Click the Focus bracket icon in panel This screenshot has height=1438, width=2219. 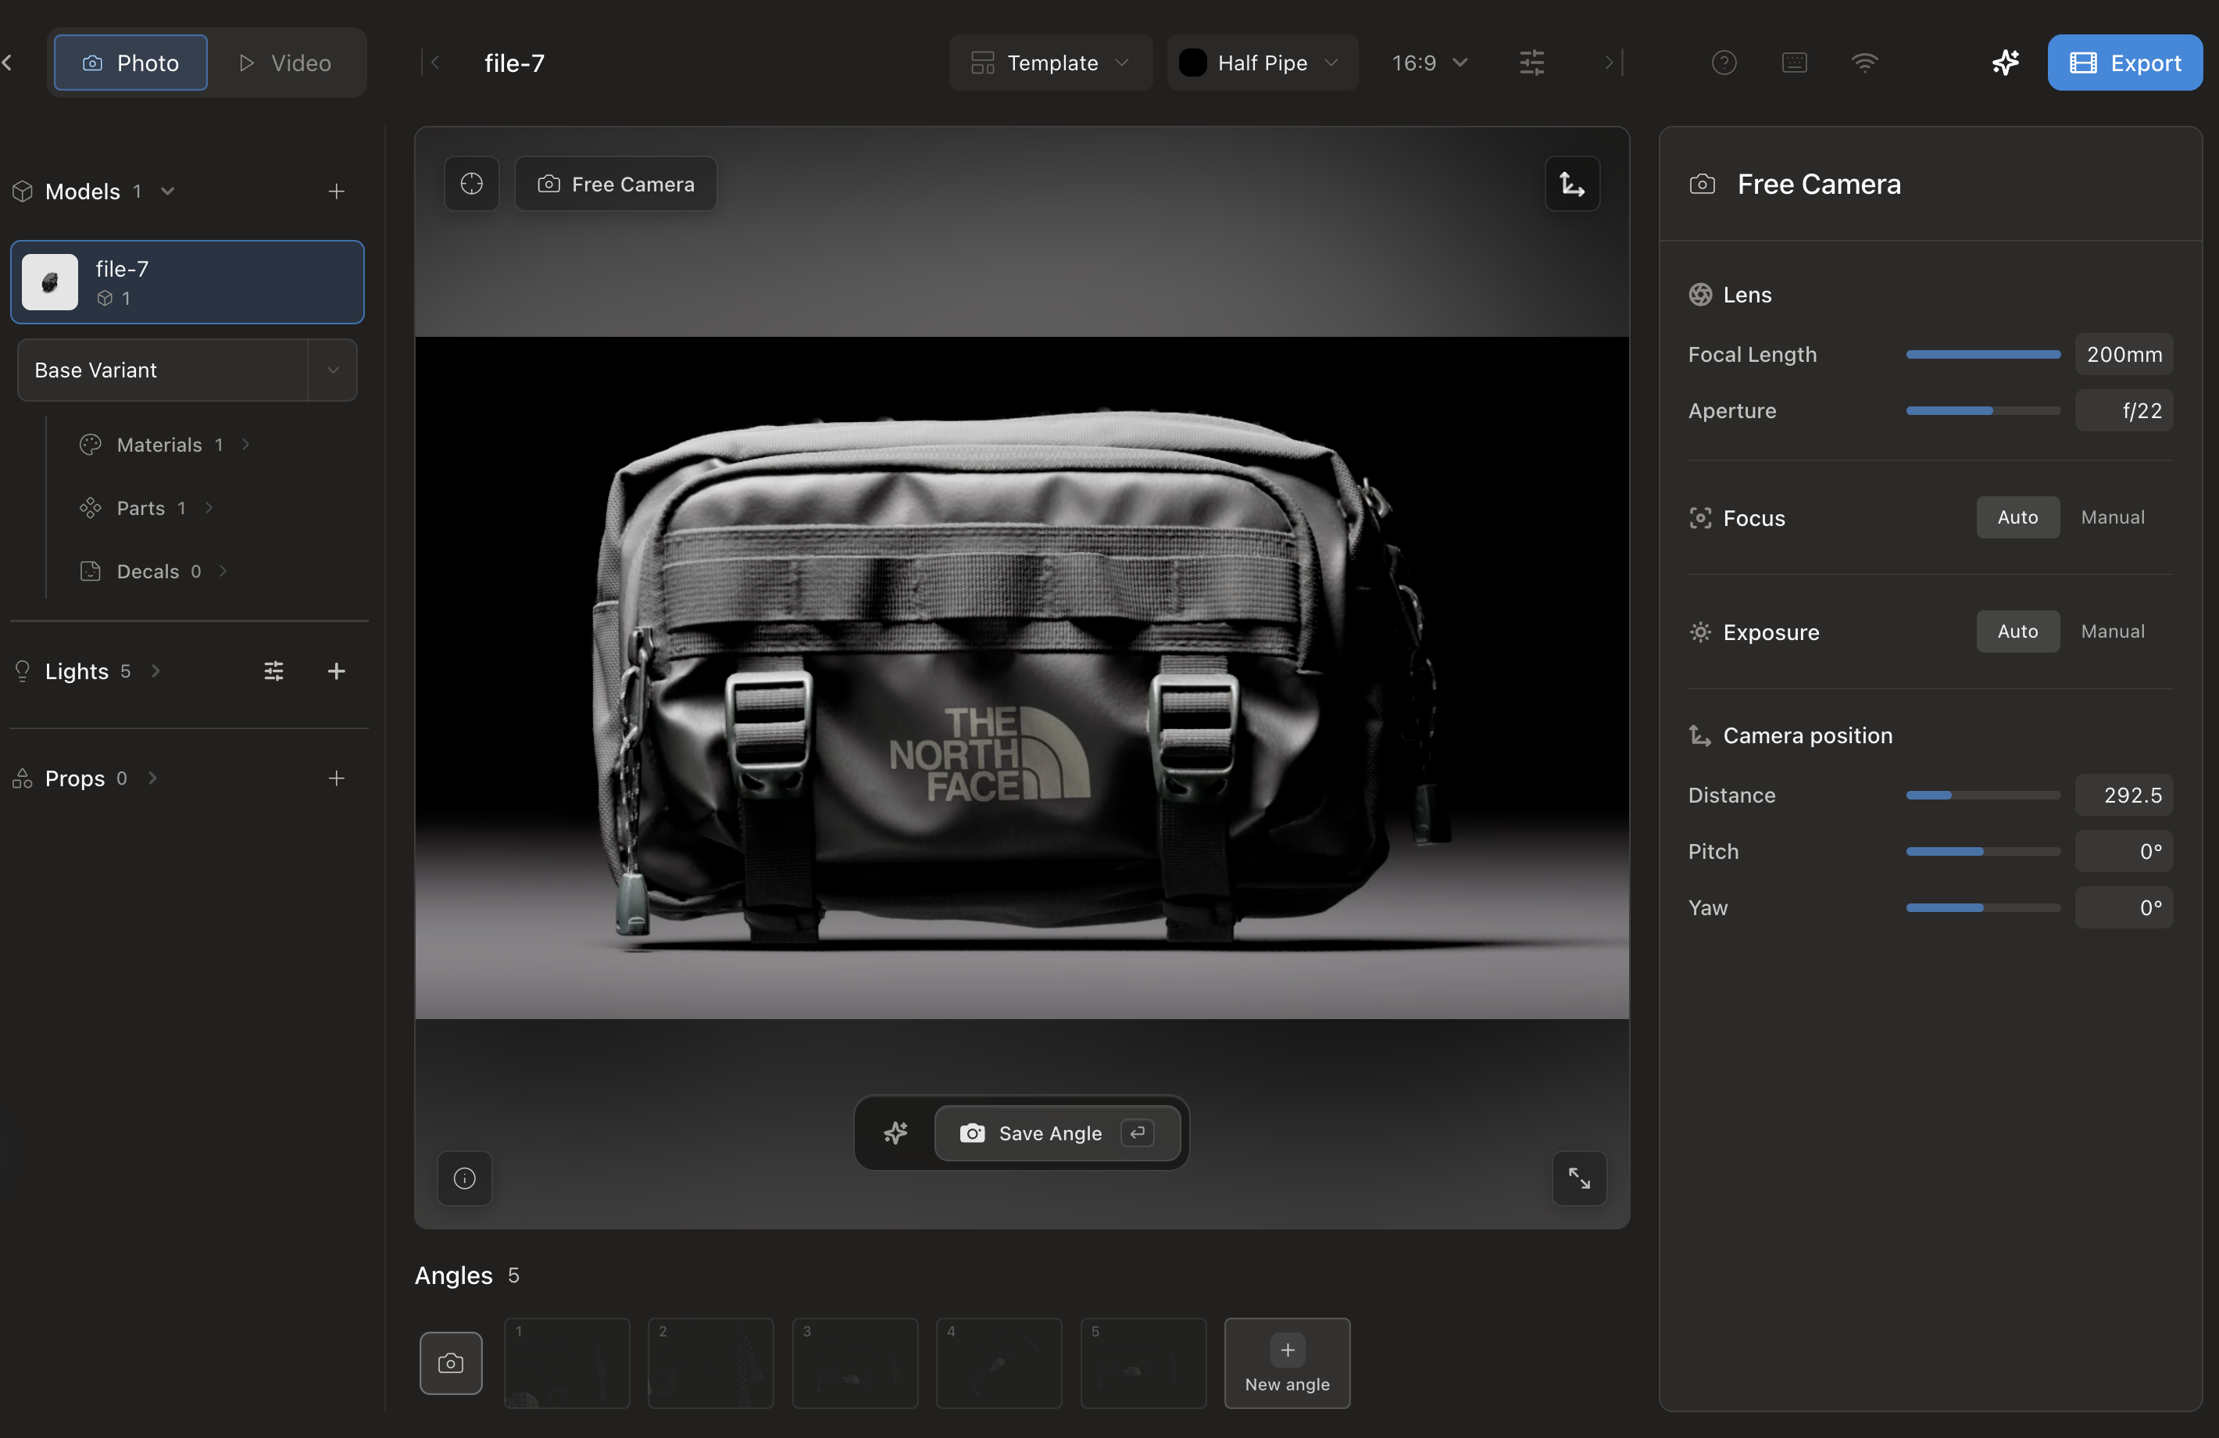1699,518
